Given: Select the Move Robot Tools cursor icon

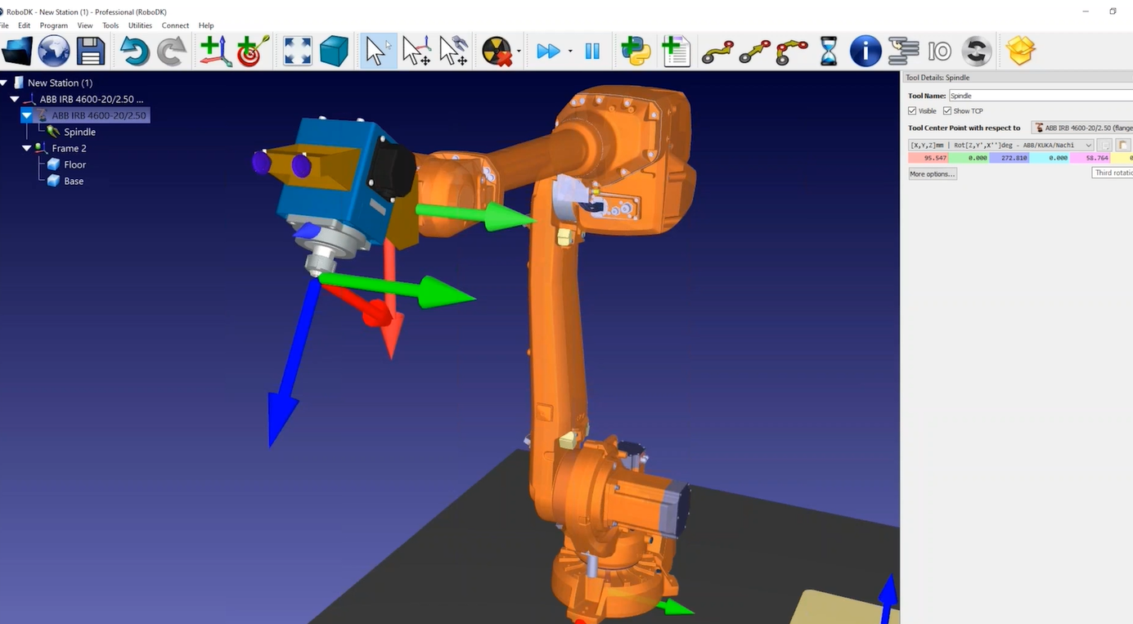Looking at the screenshot, I should click(x=453, y=51).
